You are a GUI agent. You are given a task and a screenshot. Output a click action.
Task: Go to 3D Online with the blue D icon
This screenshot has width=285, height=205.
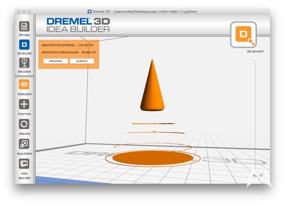(24, 45)
